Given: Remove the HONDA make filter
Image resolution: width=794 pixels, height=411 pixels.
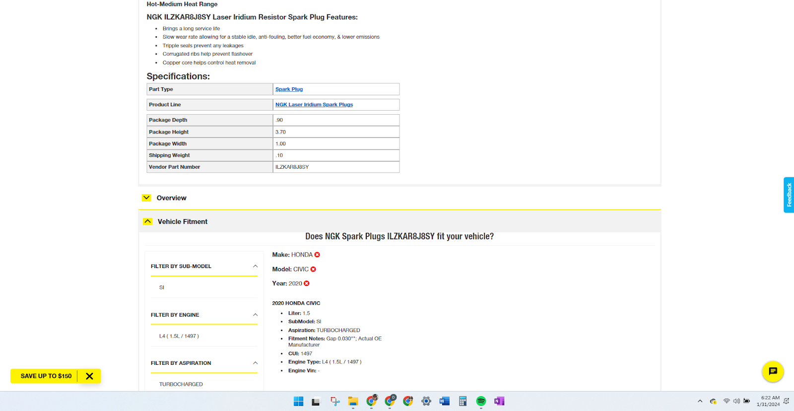Looking at the screenshot, I should point(317,255).
